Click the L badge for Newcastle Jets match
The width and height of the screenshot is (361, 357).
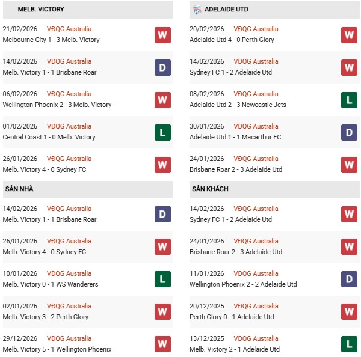tap(350, 100)
